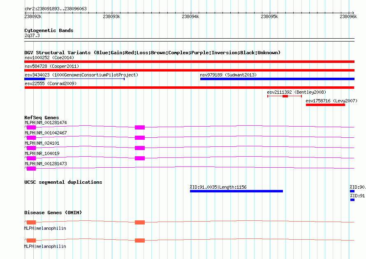Click the %ID:91.0035|Length:1156 duplication label
This screenshot has width=366, height=259.
click(x=218, y=187)
